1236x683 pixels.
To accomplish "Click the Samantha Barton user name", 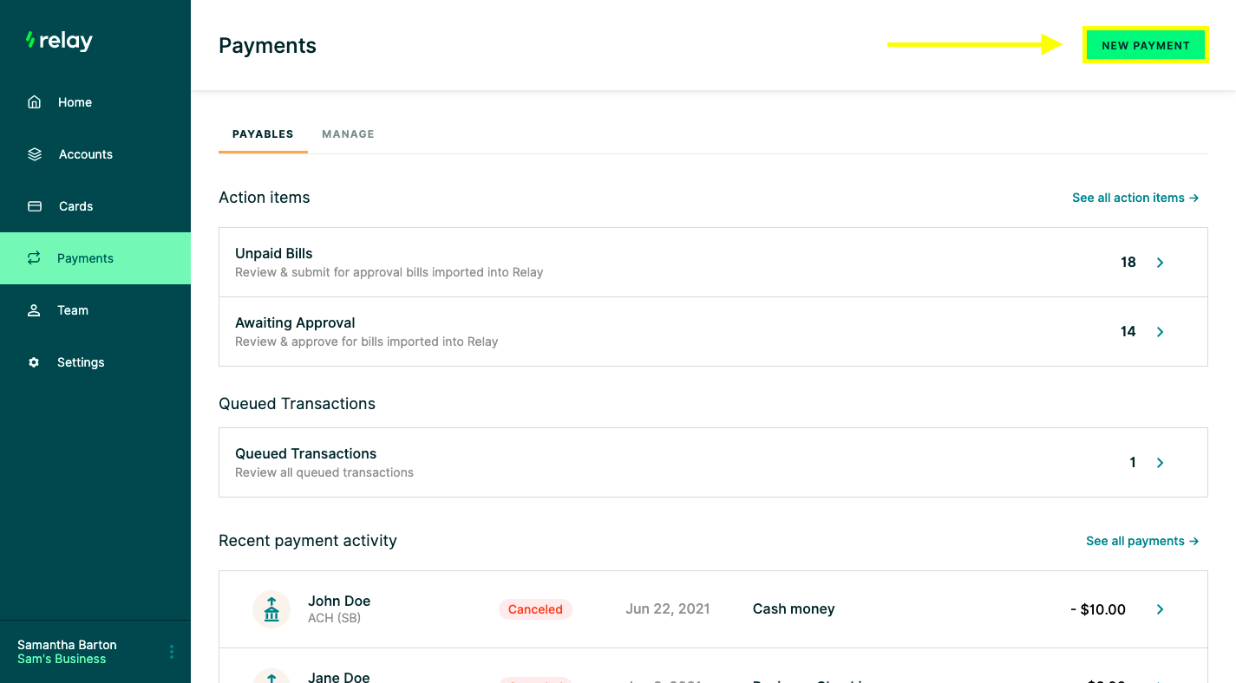I will [x=67, y=645].
